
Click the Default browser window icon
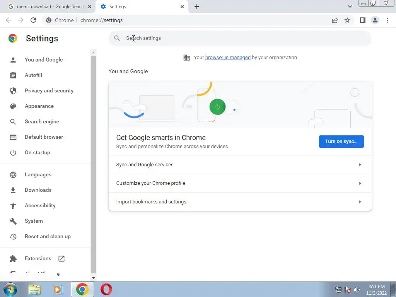coord(13,137)
